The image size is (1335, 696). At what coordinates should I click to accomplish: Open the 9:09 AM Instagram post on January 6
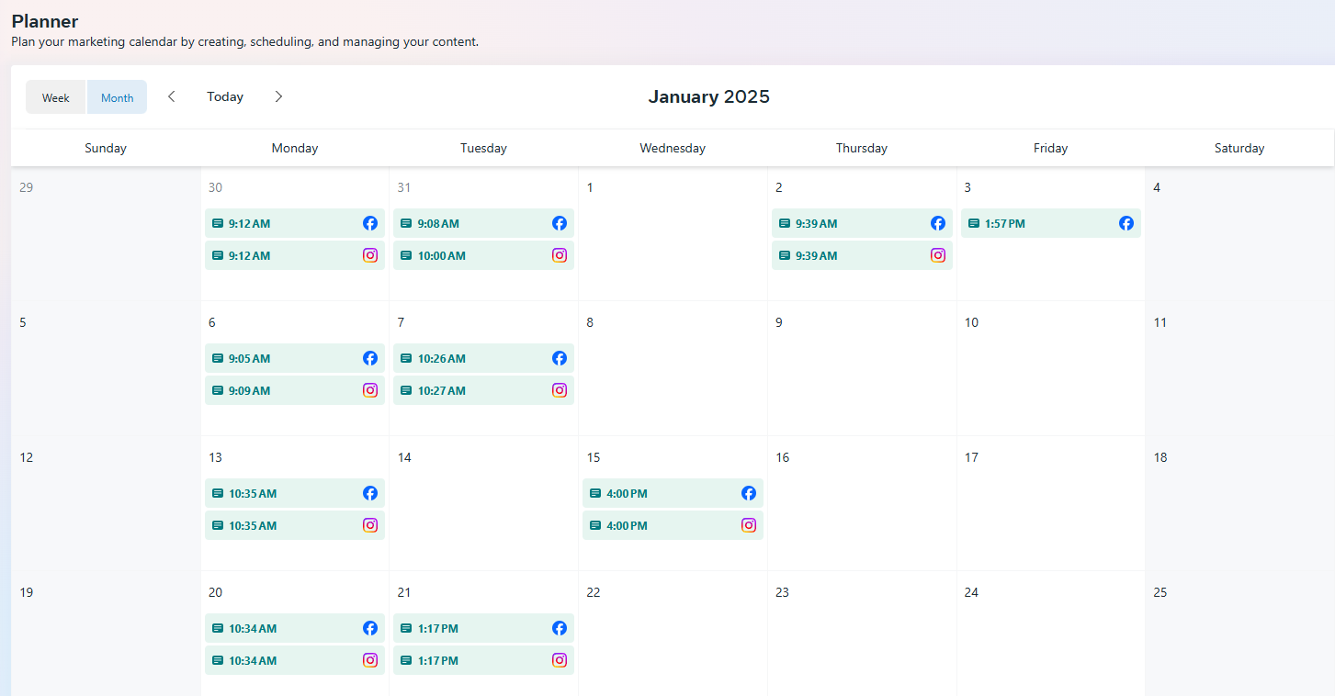coord(276,390)
